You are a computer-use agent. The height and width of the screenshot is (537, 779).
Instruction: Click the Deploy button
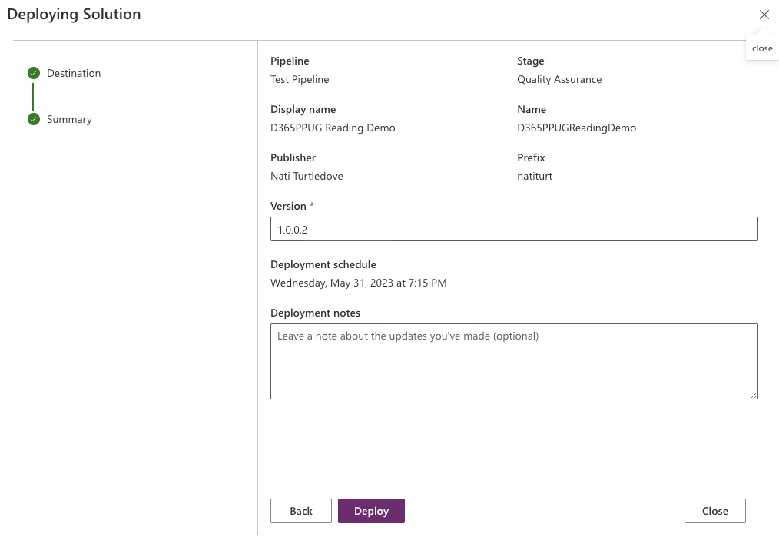[x=371, y=511]
